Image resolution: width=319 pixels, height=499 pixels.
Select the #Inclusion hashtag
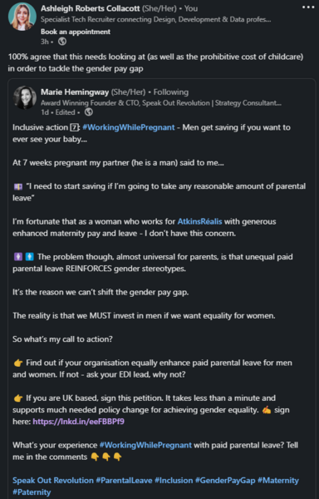[x=174, y=480]
